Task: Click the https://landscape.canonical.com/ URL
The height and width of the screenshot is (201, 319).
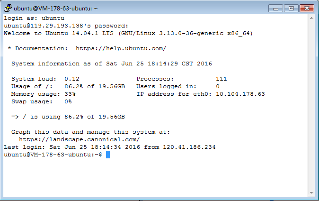Action: tap(80, 139)
